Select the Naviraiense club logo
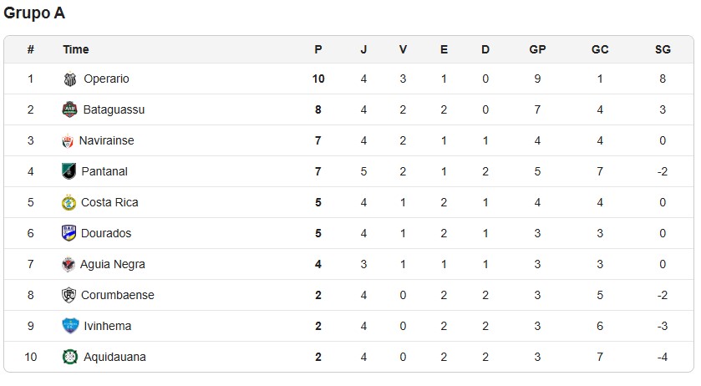Image resolution: width=701 pixels, height=386 pixels. tap(69, 140)
